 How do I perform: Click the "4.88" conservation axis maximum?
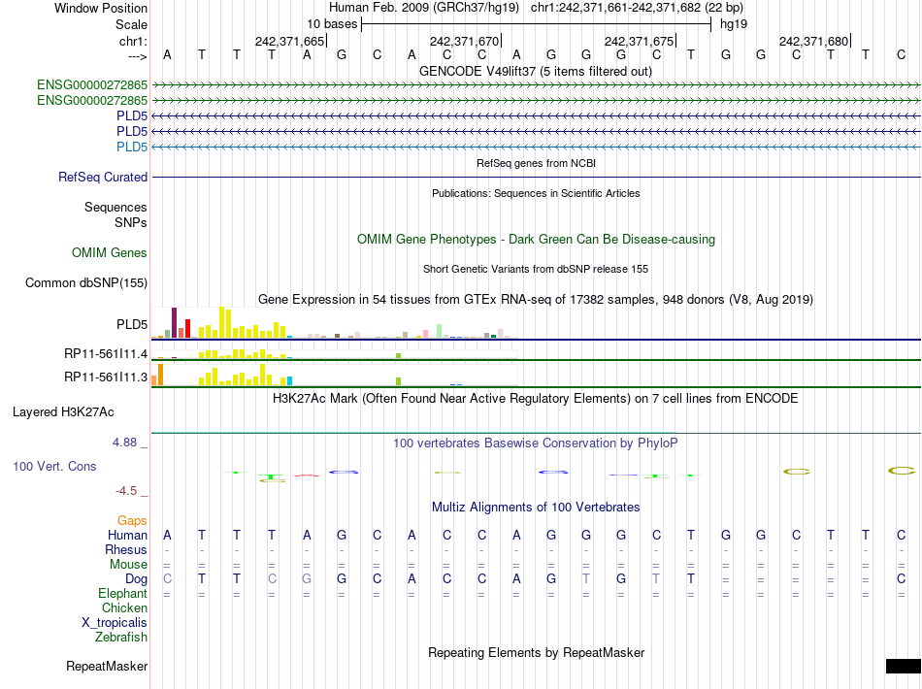[x=124, y=443]
